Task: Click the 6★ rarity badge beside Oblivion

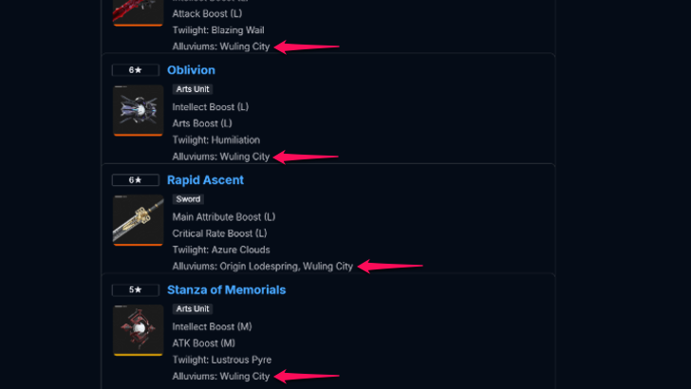Action: pos(135,70)
